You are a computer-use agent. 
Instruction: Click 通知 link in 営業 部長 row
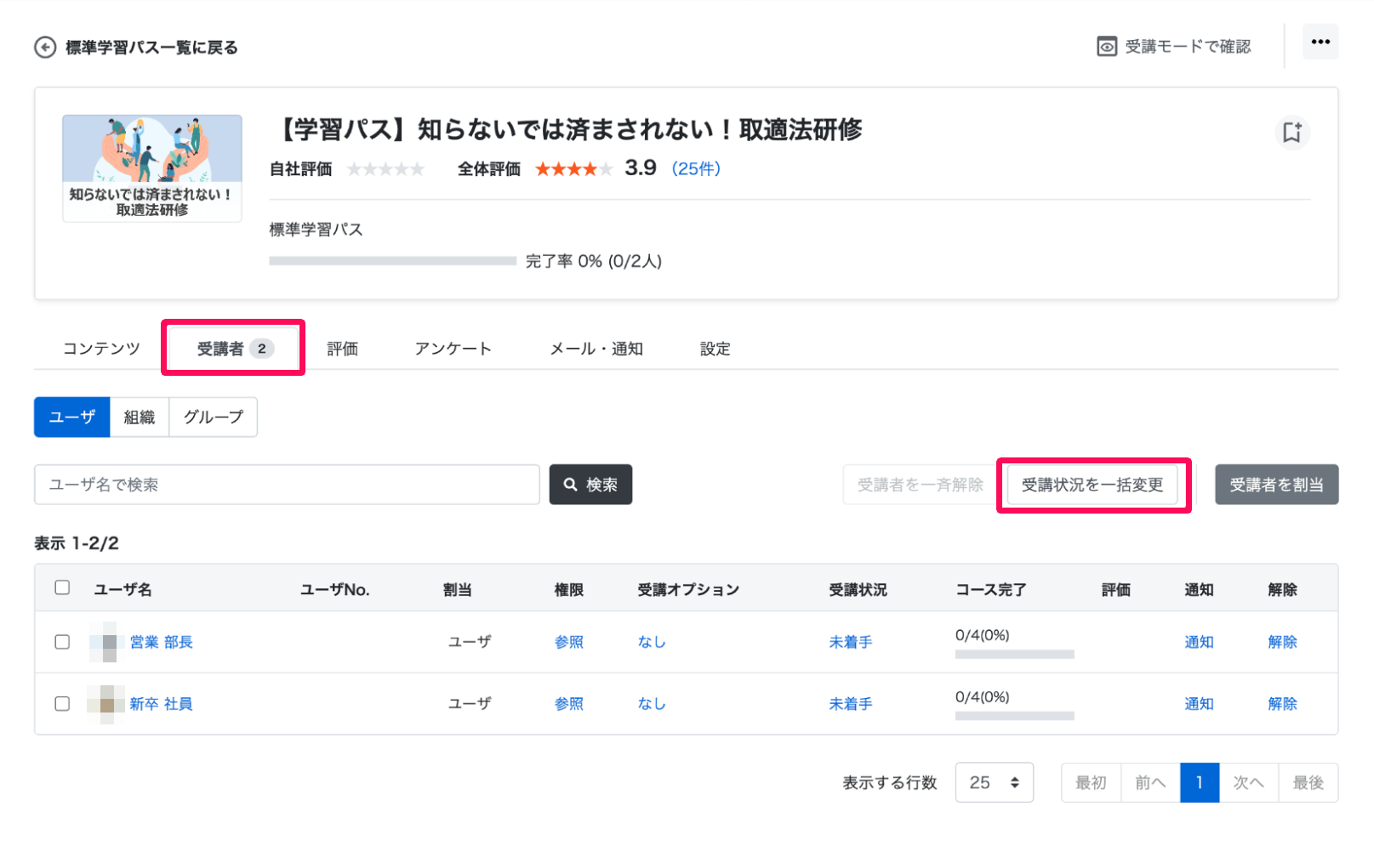1199,642
